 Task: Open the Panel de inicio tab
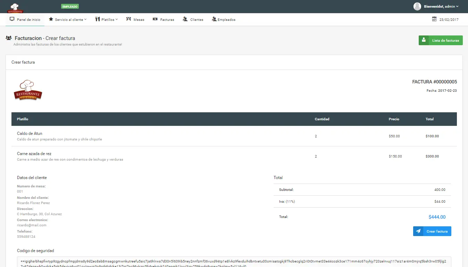pos(25,19)
